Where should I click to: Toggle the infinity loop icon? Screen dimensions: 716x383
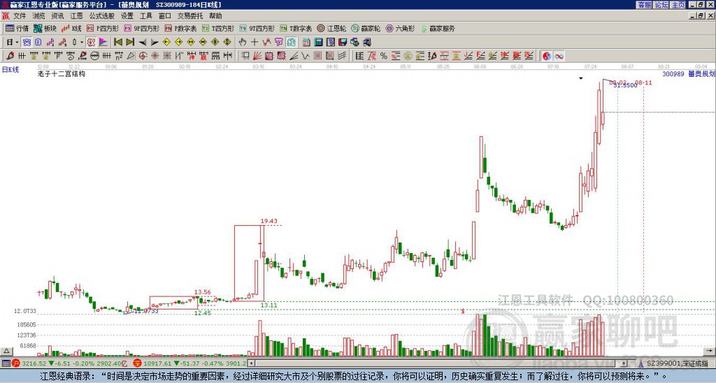tap(559, 56)
